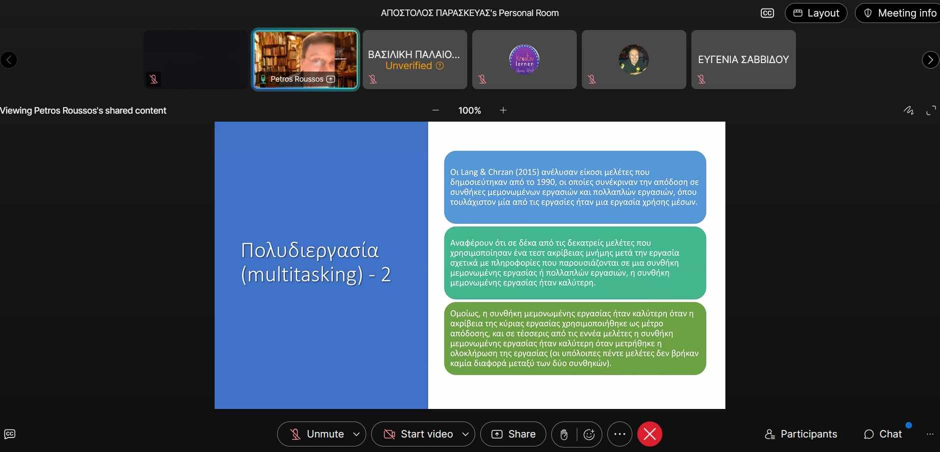Click muted mic icon on first dark tile
The width and height of the screenshot is (940, 452).
(154, 79)
